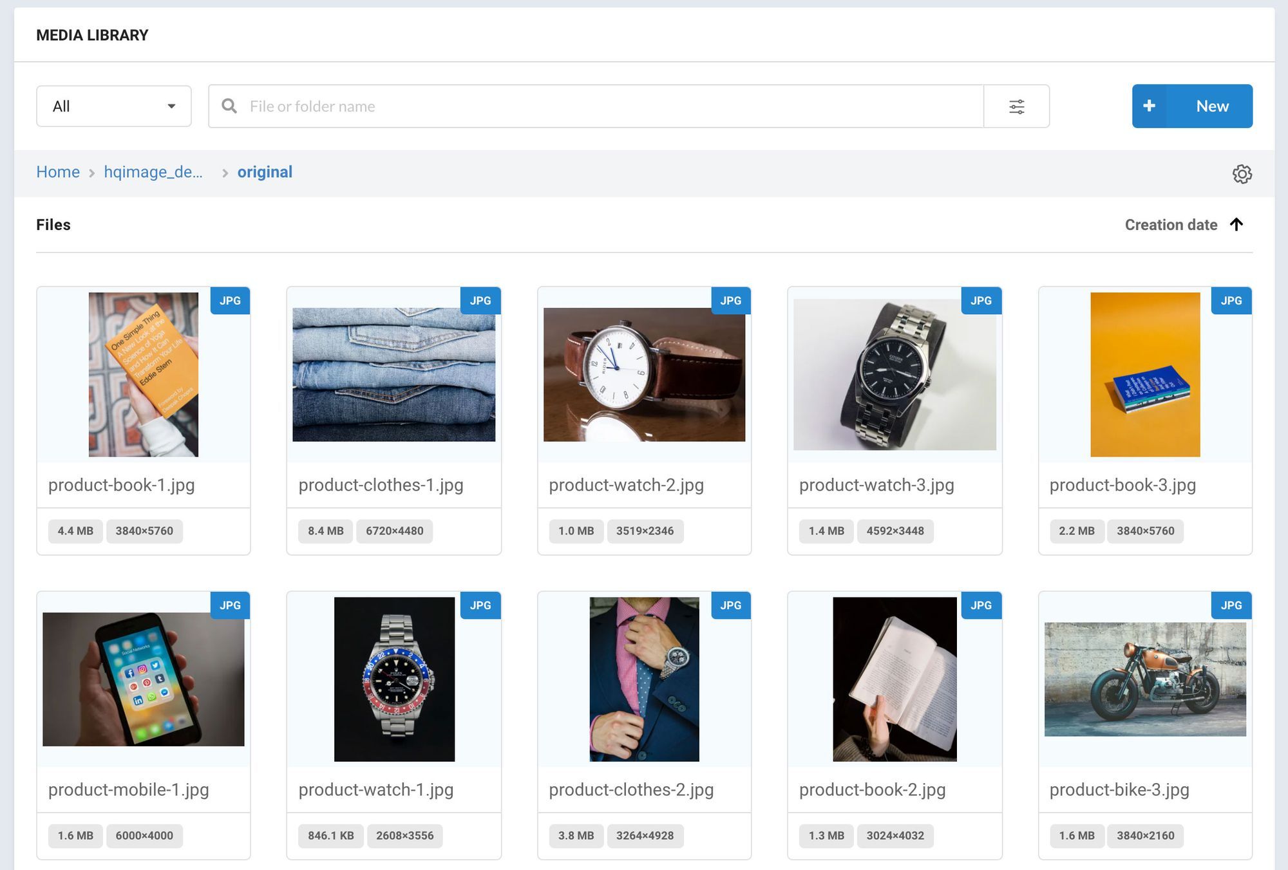Click the 3840×2160 dimensions tag

coord(1146,836)
